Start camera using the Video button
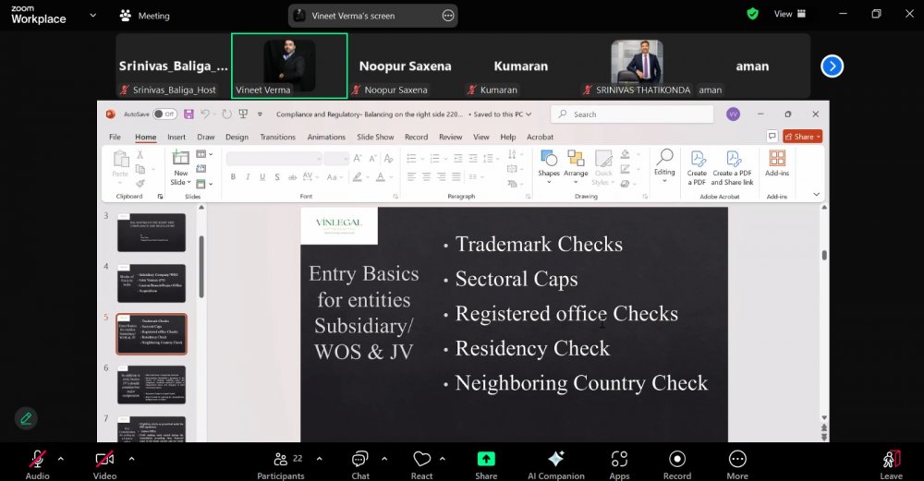 (x=104, y=460)
